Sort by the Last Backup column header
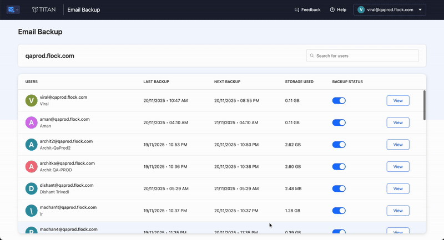Screen dimensions: 444x240 coord(156,81)
